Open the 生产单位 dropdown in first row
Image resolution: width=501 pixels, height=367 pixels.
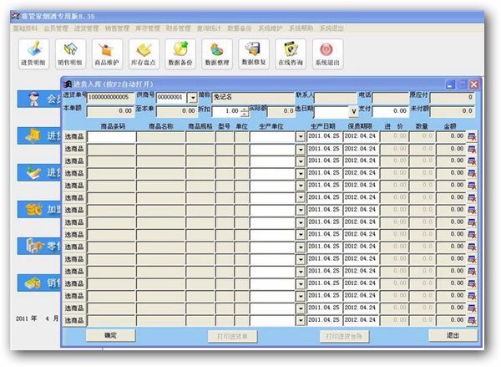click(x=301, y=137)
